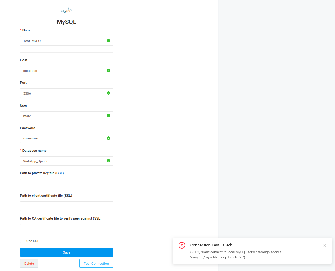Click the red error icon in notification
Viewport: 335px width, 271px height.
point(182,245)
